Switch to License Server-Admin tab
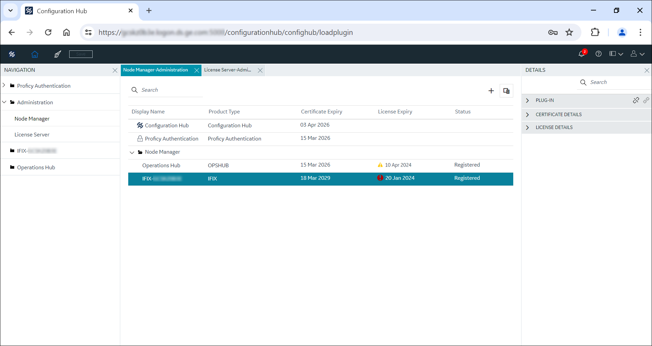The width and height of the screenshot is (652, 346). pyautogui.click(x=228, y=70)
